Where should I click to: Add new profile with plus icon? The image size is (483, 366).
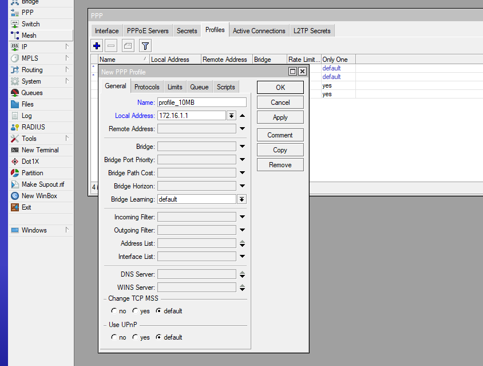click(x=97, y=46)
